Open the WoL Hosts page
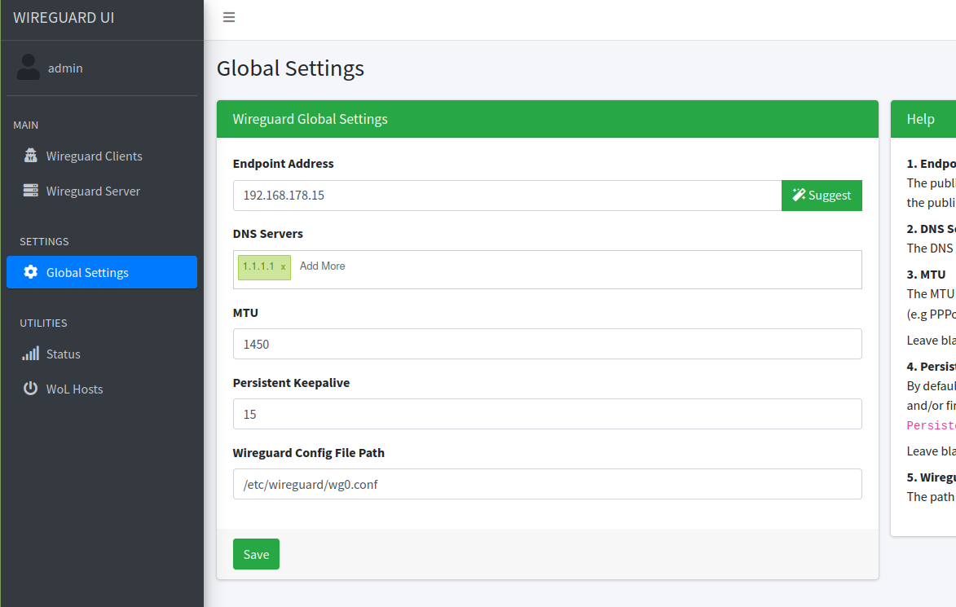 pyautogui.click(x=74, y=389)
